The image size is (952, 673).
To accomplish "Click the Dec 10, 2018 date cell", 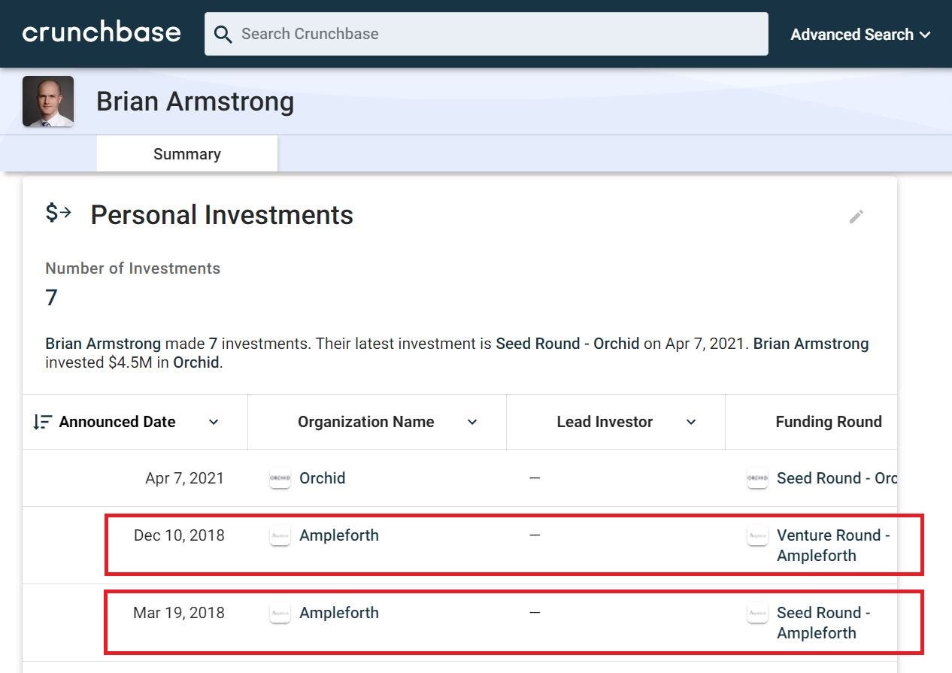I will pos(179,535).
